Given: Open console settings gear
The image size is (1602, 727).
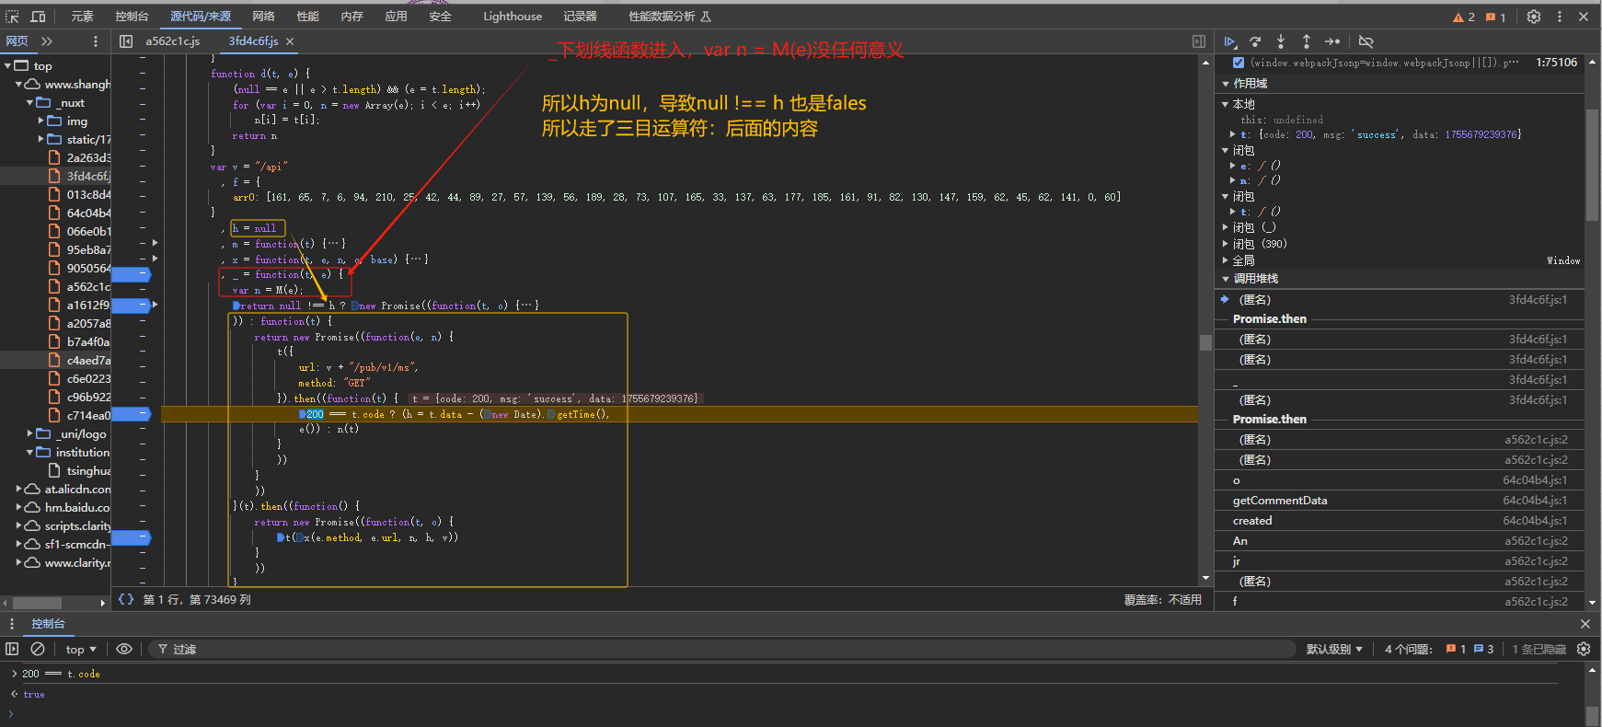Looking at the screenshot, I should click(x=1584, y=649).
